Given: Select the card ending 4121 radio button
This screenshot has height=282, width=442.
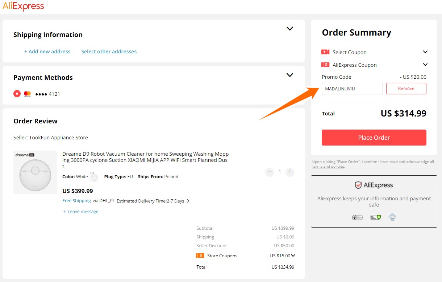Looking at the screenshot, I should tap(17, 94).
